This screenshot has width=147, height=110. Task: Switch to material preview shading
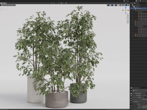coord(123,5)
